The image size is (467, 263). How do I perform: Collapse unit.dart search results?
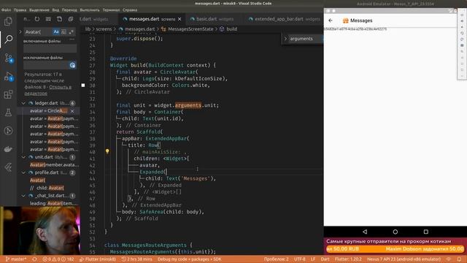point(23,157)
